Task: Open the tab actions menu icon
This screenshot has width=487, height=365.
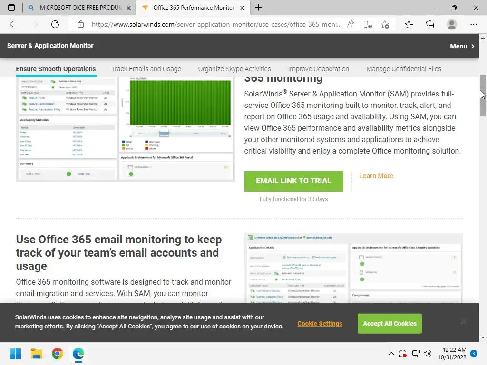Action: tap(11, 8)
